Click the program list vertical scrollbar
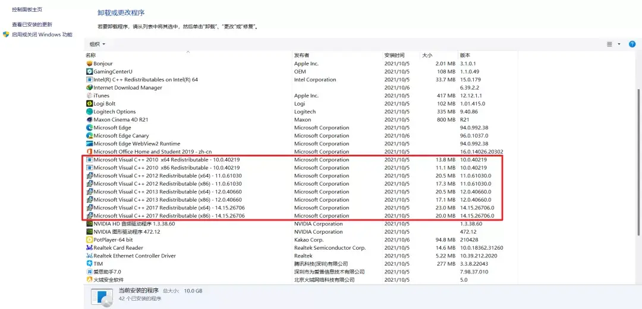The image size is (642, 309). tap(638, 164)
